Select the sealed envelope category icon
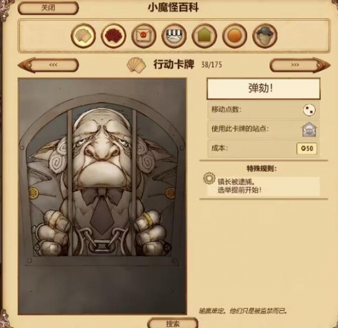The width and height of the screenshot is (338, 328). [144, 36]
